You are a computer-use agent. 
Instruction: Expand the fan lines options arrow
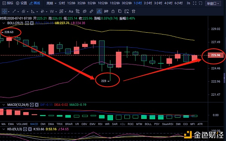click(46, 12)
